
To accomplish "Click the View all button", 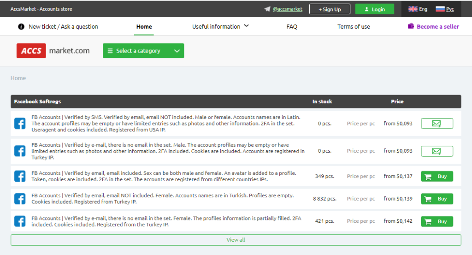I will coord(236,240).
